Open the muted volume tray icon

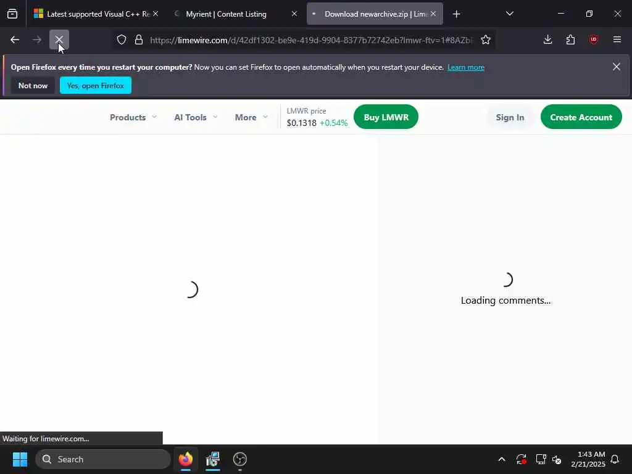pyautogui.click(x=557, y=459)
